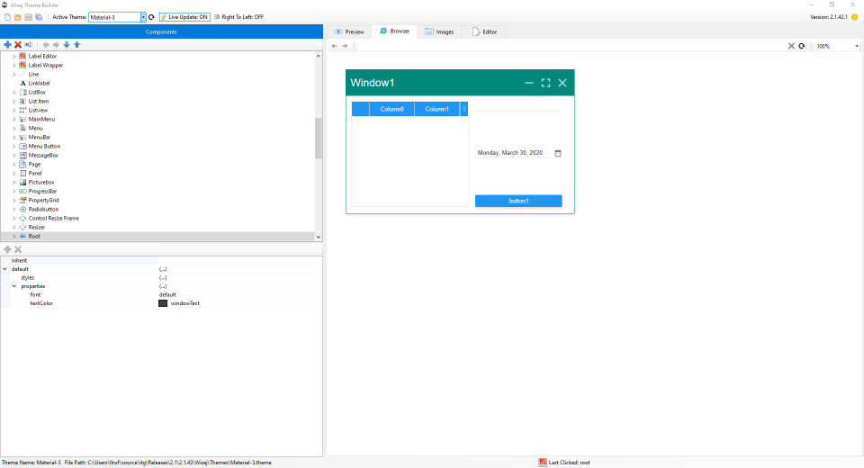The image size is (864, 468).
Task: Reload the active theme with the refresh icon
Action: click(151, 17)
